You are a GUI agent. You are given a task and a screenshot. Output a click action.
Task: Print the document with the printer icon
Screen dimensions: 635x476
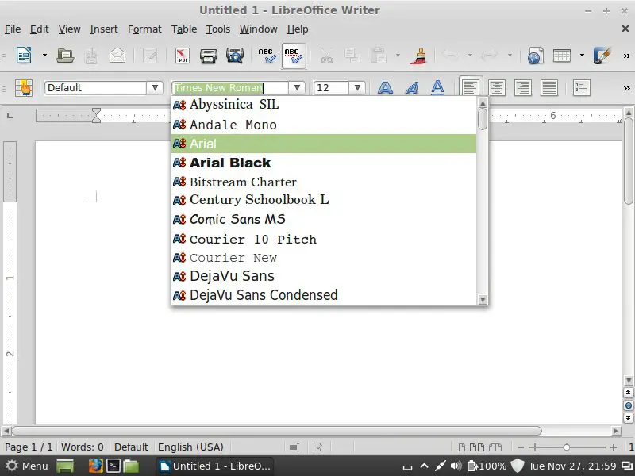pos(209,55)
